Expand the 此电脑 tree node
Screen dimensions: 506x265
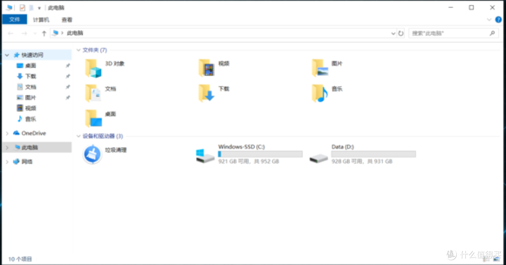[x=7, y=147]
